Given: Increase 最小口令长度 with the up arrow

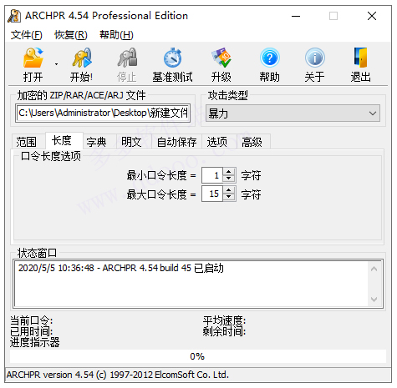Looking at the screenshot, I should (x=229, y=172).
